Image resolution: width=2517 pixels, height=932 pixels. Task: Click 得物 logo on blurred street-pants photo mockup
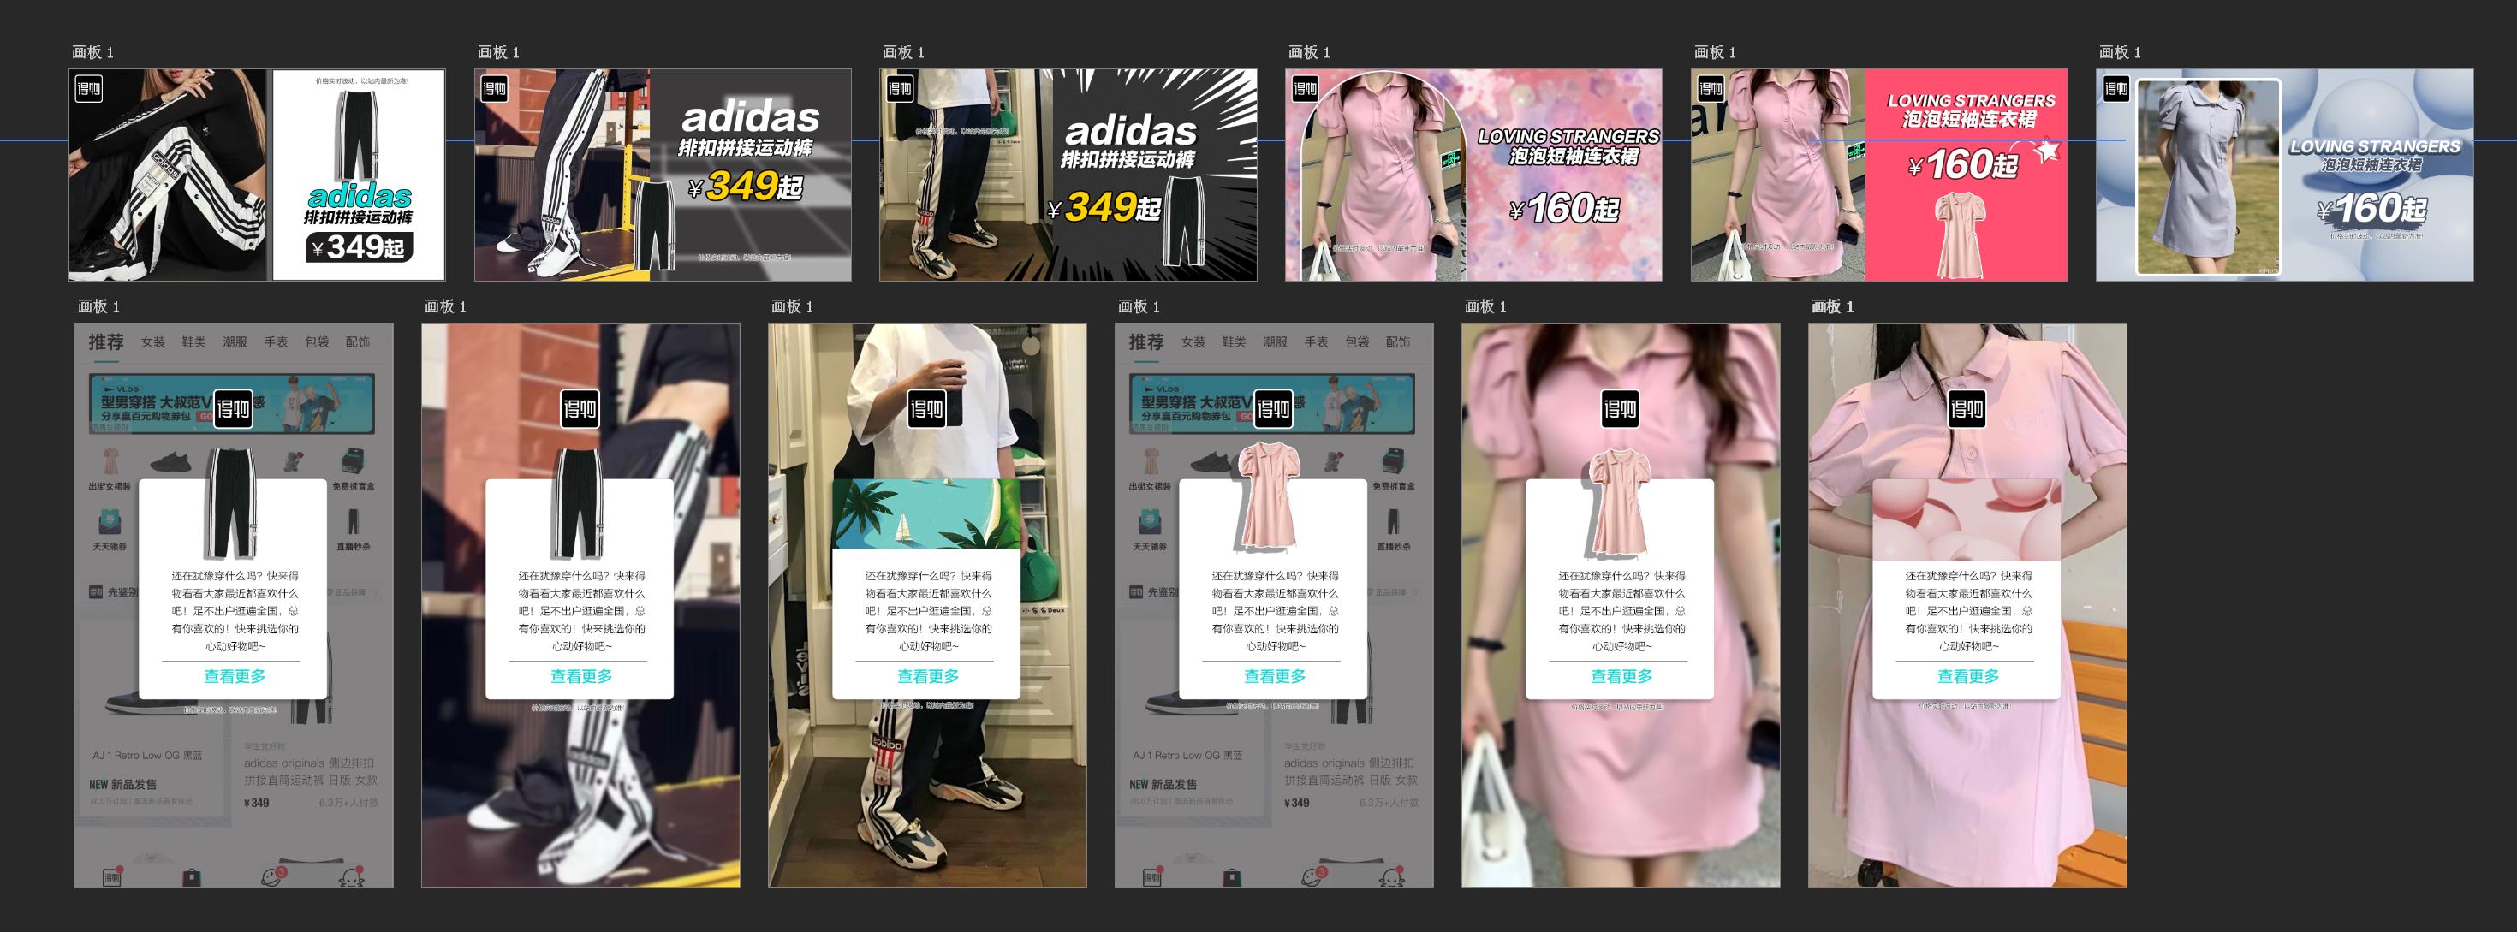click(x=580, y=408)
